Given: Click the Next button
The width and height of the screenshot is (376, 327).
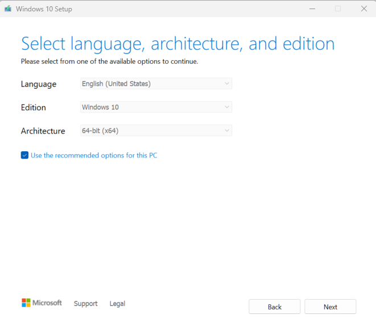Looking at the screenshot, I should [x=330, y=307].
